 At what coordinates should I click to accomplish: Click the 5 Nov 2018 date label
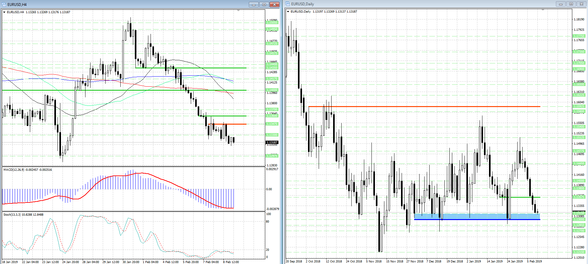pos(374,261)
